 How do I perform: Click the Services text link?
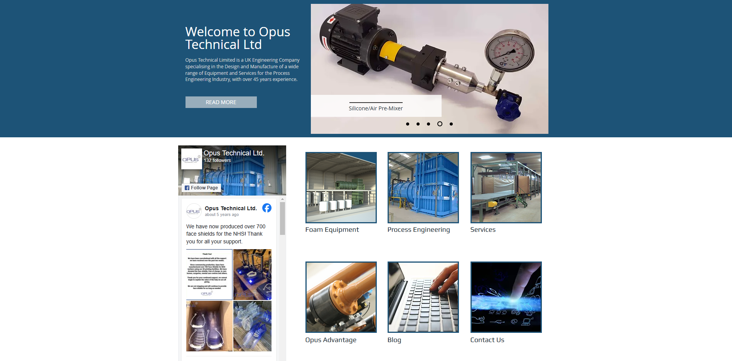(x=483, y=229)
